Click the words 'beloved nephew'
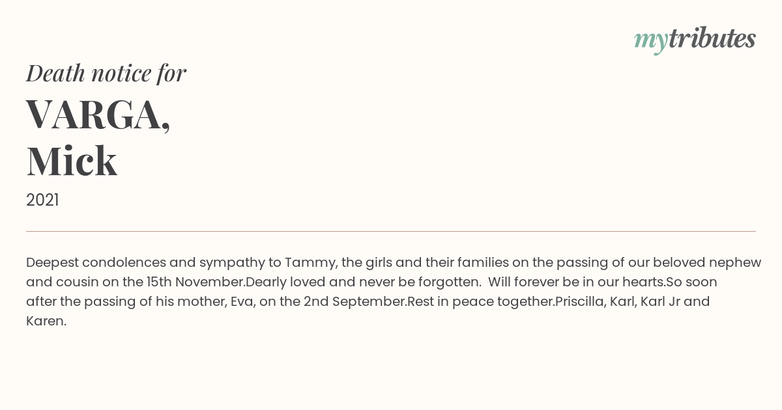Screen dimensions: 782x410 pyautogui.click(x=707, y=263)
